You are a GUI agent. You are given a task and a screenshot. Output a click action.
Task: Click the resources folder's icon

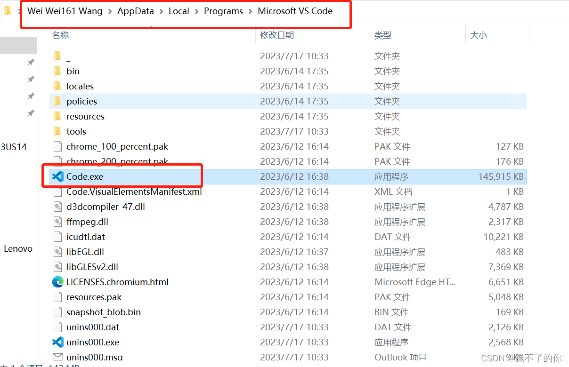(57, 116)
